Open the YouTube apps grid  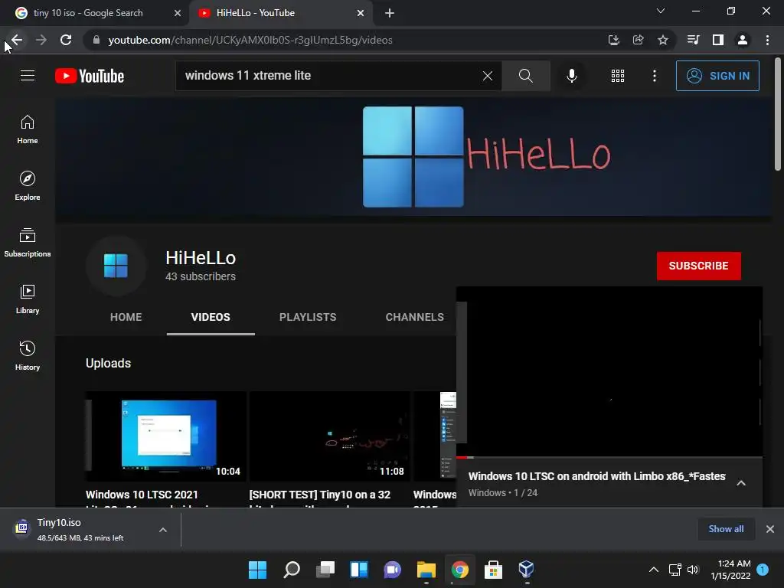pos(618,76)
